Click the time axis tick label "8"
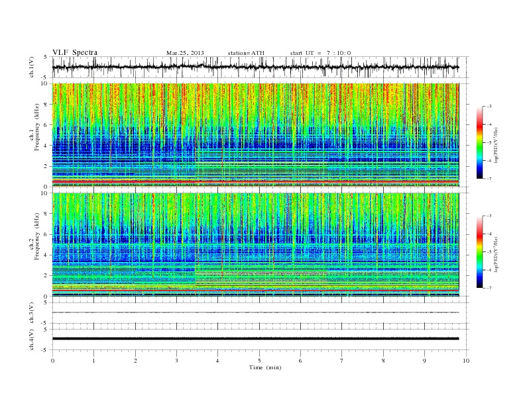Screen dimensions: 525x405 click(x=383, y=361)
